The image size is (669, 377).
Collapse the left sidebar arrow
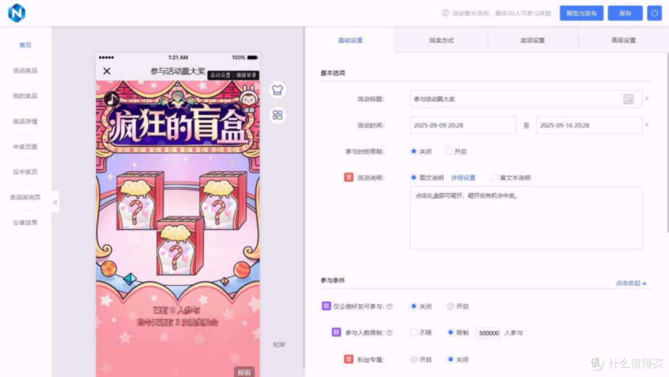pos(55,202)
